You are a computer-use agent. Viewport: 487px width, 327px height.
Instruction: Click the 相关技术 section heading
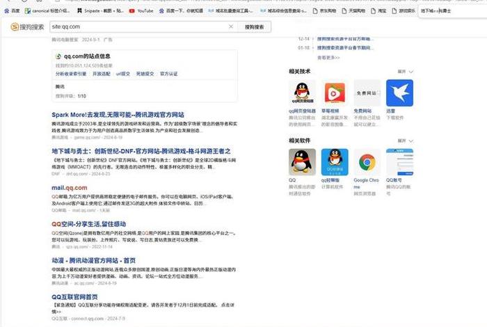[300, 72]
